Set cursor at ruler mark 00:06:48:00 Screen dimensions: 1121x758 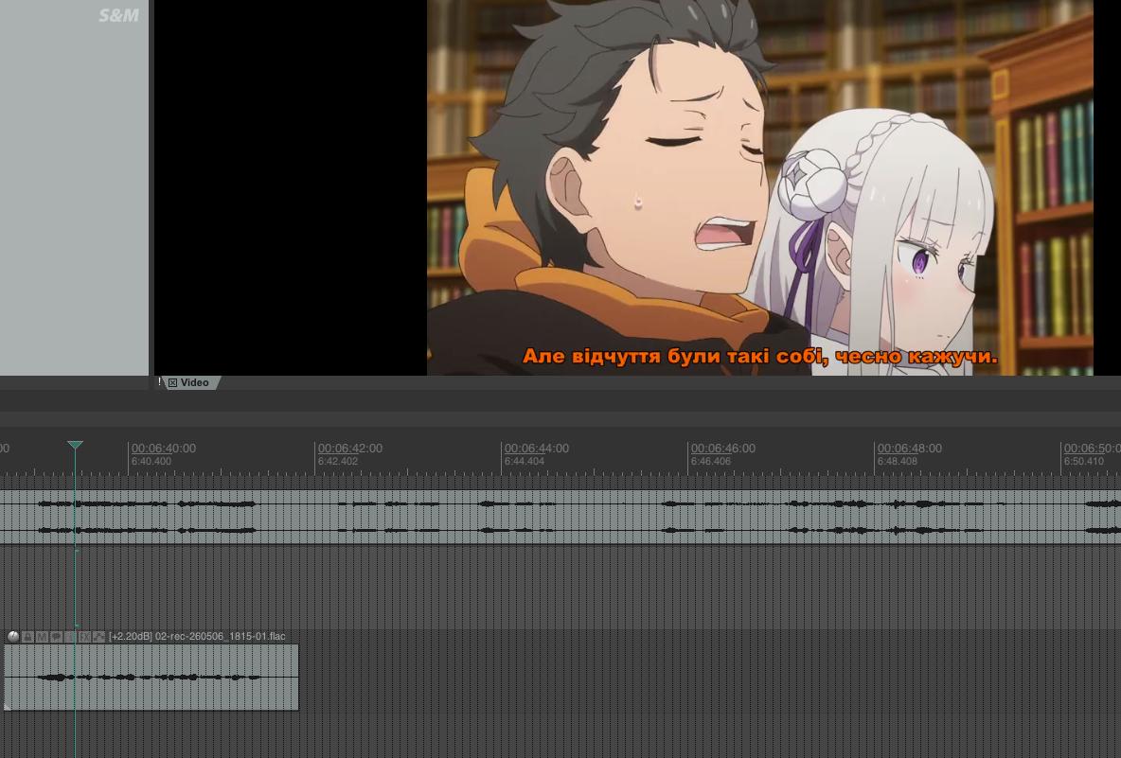pos(909,449)
